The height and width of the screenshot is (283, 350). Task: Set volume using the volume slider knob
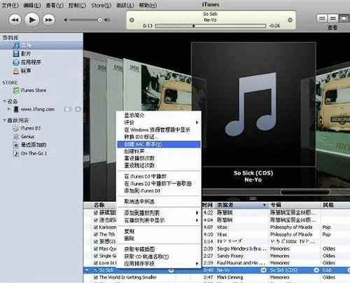100,20
